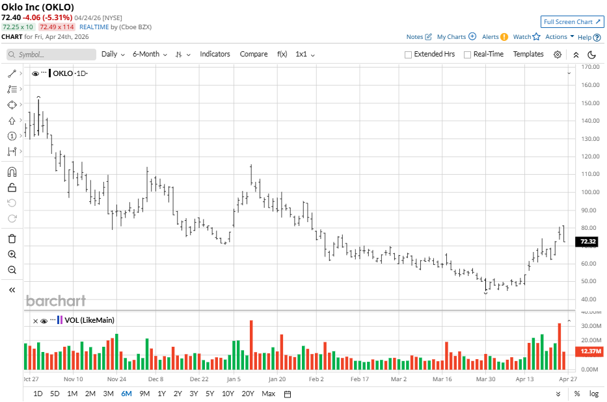Enable the Extended Hrs checkbox
Screen dimensions: 607x402
tap(408, 55)
